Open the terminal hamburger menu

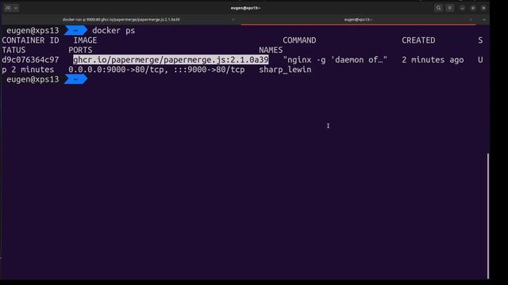pyautogui.click(x=450, y=8)
